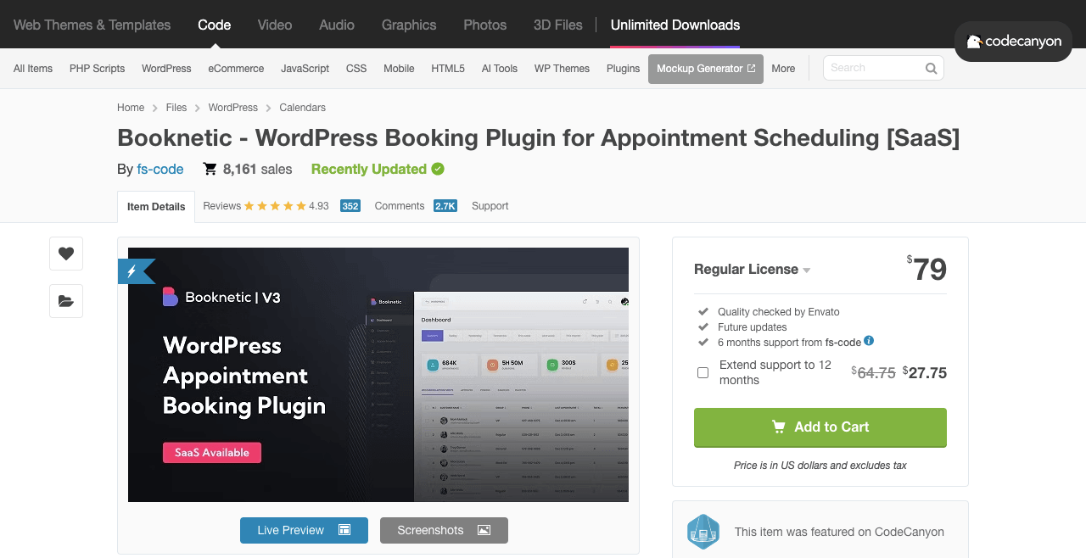Screen dimensions: 1086x558
Task: Open the Comments tab
Action: click(x=399, y=206)
